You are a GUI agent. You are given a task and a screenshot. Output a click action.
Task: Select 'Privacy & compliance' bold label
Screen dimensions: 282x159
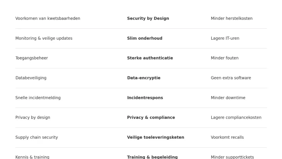[151, 117]
